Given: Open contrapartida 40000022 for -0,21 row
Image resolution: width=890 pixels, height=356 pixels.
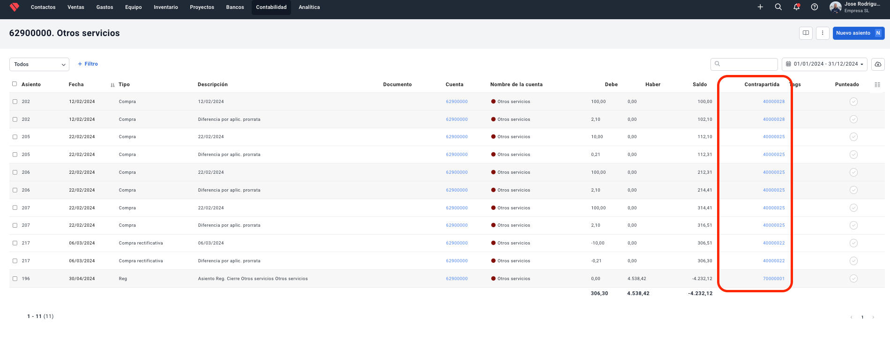Looking at the screenshot, I should 774,261.
